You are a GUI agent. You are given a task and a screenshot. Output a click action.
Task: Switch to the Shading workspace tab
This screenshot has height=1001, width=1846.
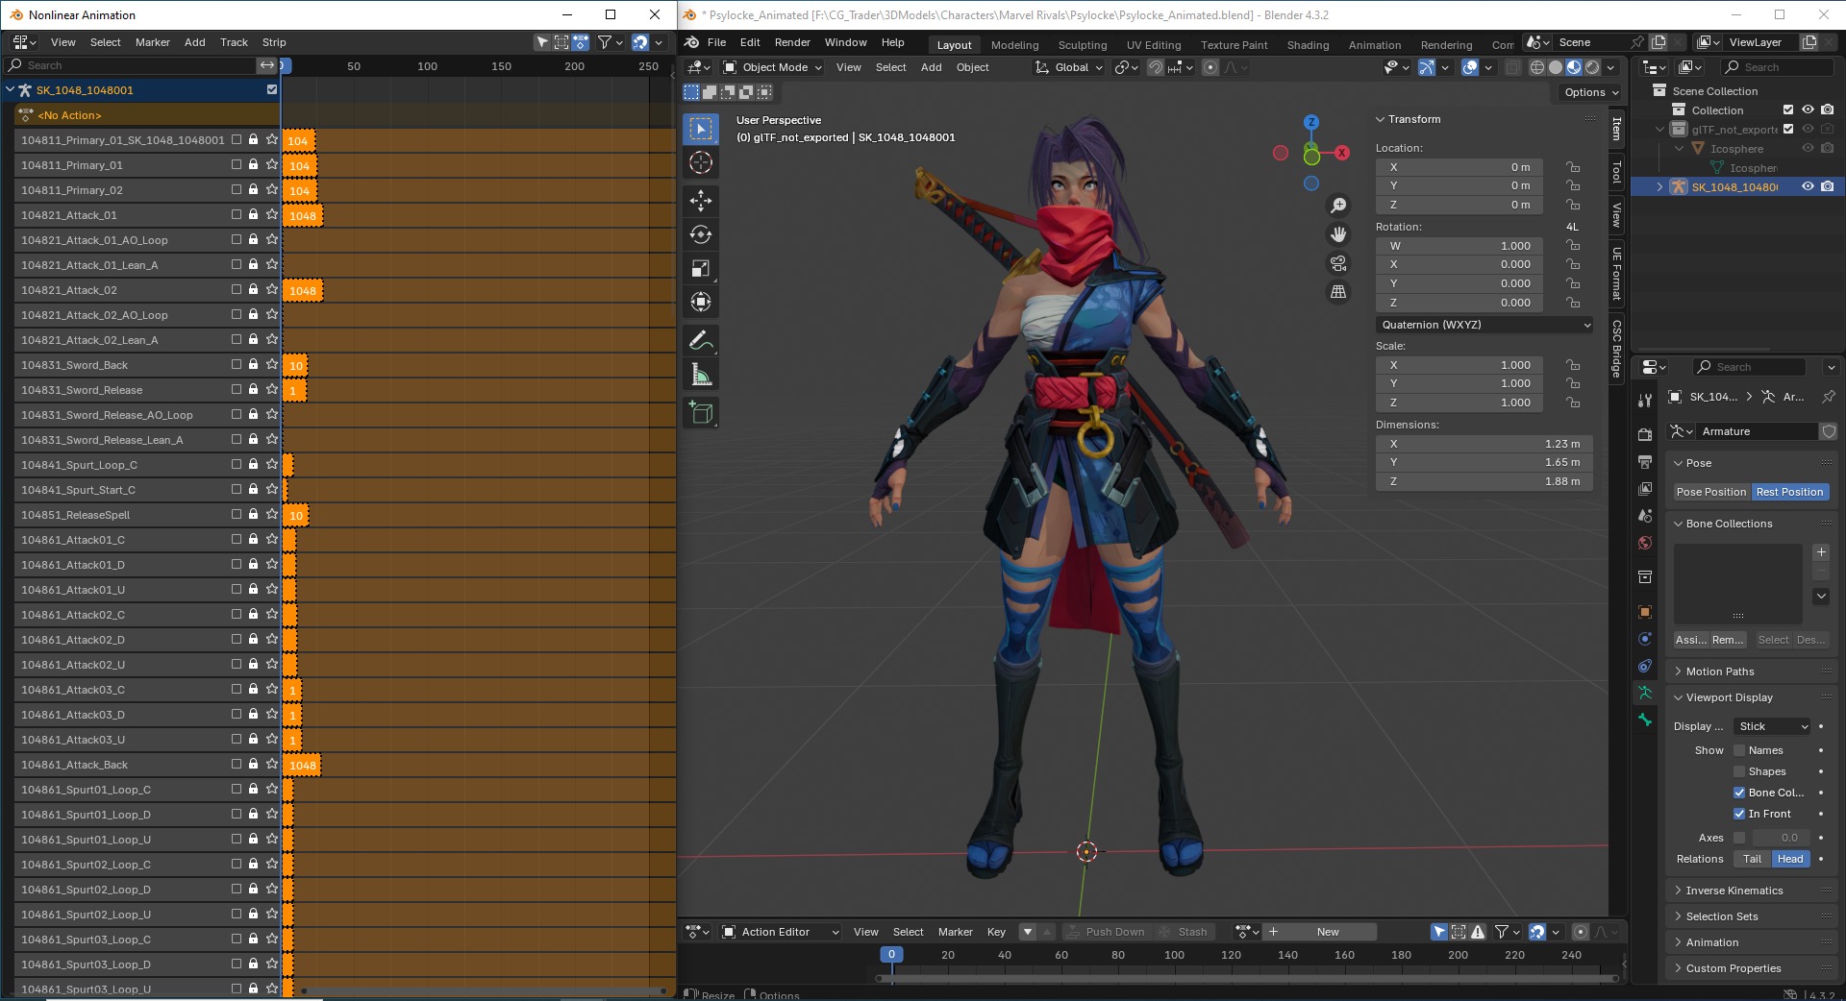[x=1308, y=45]
